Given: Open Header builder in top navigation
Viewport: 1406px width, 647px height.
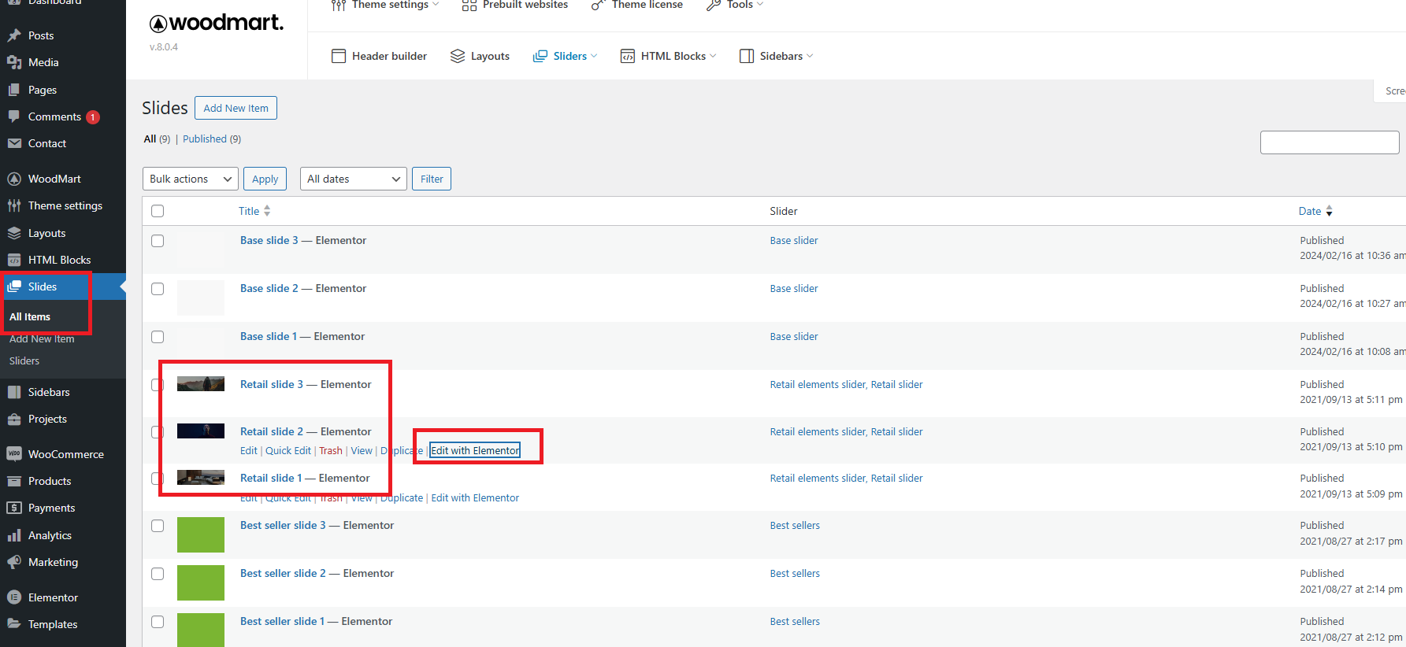Looking at the screenshot, I should pyautogui.click(x=380, y=56).
